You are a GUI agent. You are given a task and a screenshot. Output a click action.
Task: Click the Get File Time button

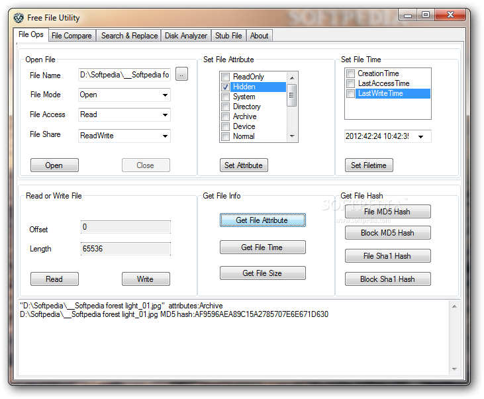click(262, 247)
